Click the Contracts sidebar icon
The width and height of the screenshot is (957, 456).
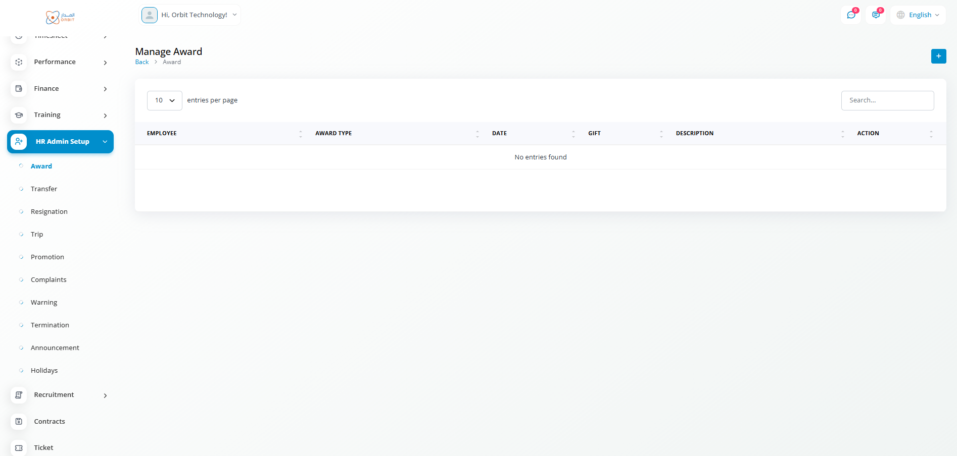19,421
